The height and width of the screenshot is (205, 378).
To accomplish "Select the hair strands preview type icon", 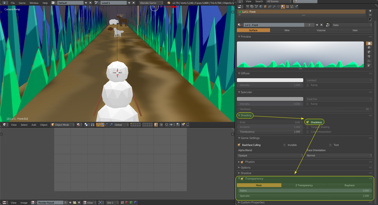I will (x=369, y=61).
